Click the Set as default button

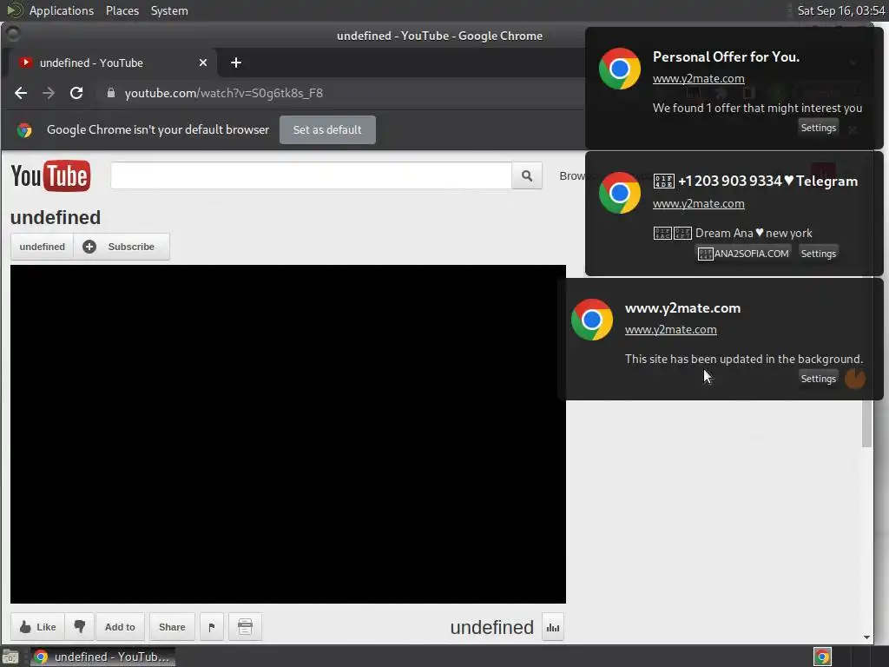[327, 130]
